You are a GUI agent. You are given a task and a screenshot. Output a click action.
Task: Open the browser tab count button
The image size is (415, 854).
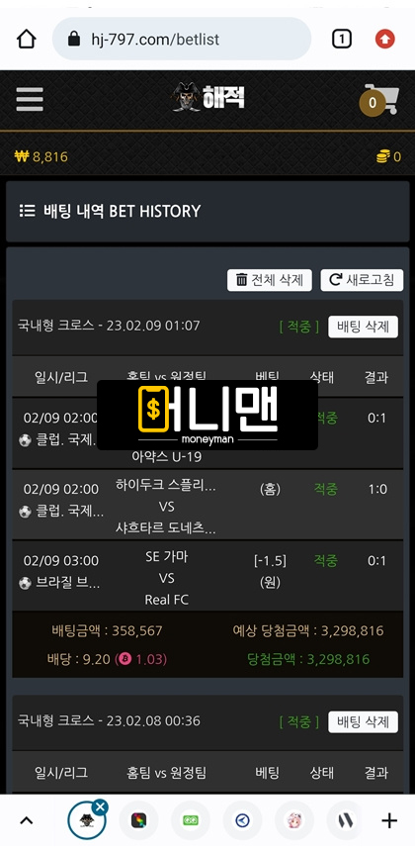pyautogui.click(x=341, y=39)
